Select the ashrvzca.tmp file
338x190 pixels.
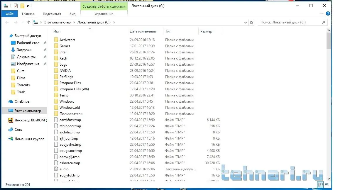(70, 163)
